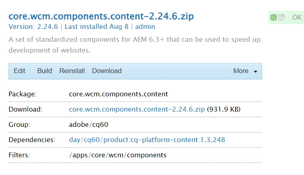
Task: Click the Last installed Aug 8 text
Action: pos(97,27)
